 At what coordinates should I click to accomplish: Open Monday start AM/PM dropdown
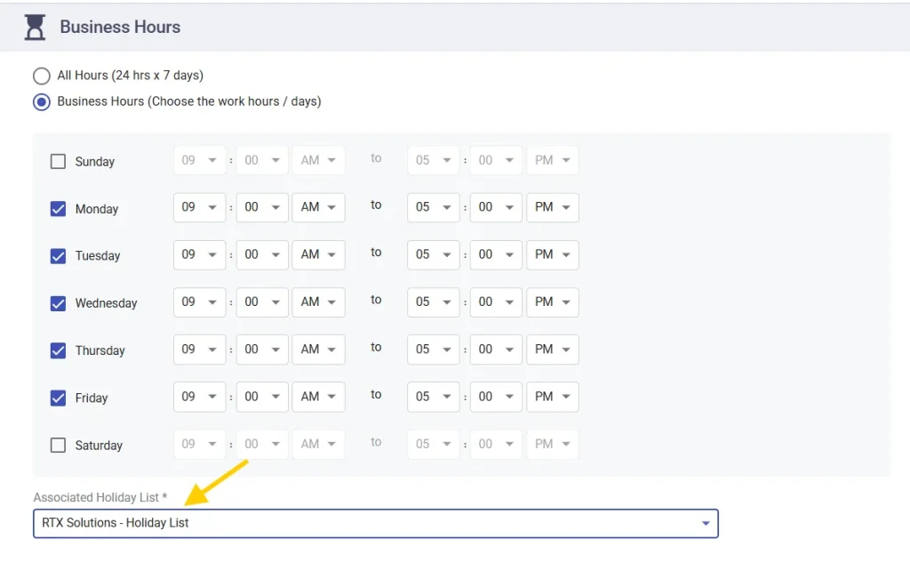(318, 207)
